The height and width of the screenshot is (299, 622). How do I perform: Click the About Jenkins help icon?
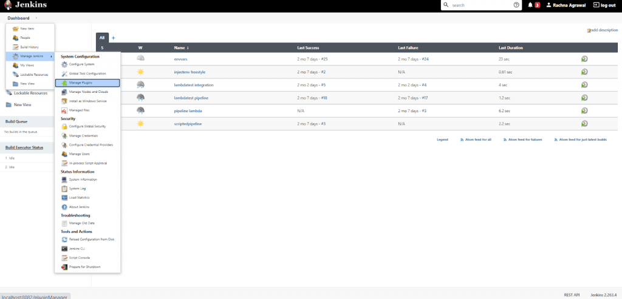(64, 207)
